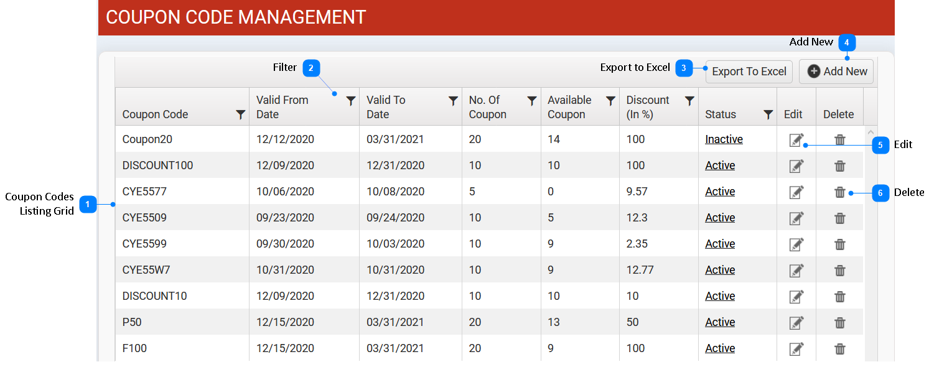
Task: Toggle Active status of F100
Action: point(720,348)
